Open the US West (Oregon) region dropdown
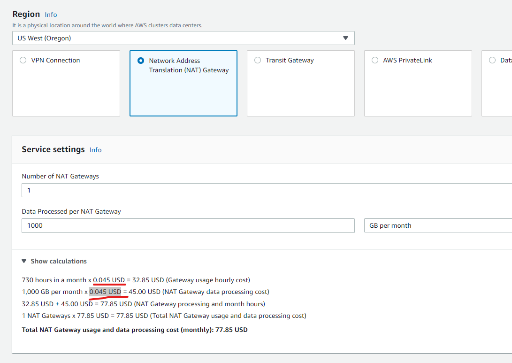 pos(183,38)
